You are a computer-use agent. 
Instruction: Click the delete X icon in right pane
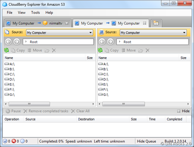[147, 50]
